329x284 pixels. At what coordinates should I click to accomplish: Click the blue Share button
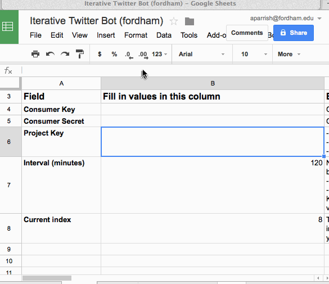[294, 33]
